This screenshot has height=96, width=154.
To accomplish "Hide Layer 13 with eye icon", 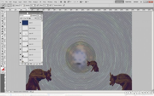I will click(21, 55).
